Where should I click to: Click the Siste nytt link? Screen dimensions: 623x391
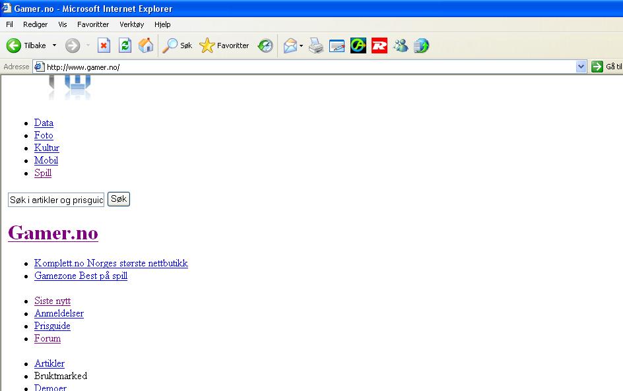click(x=52, y=301)
